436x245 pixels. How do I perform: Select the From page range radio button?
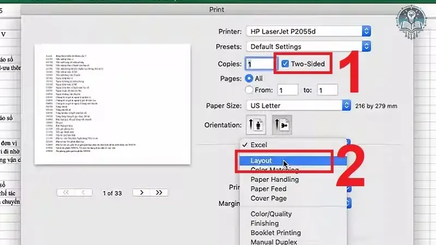pyautogui.click(x=249, y=90)
